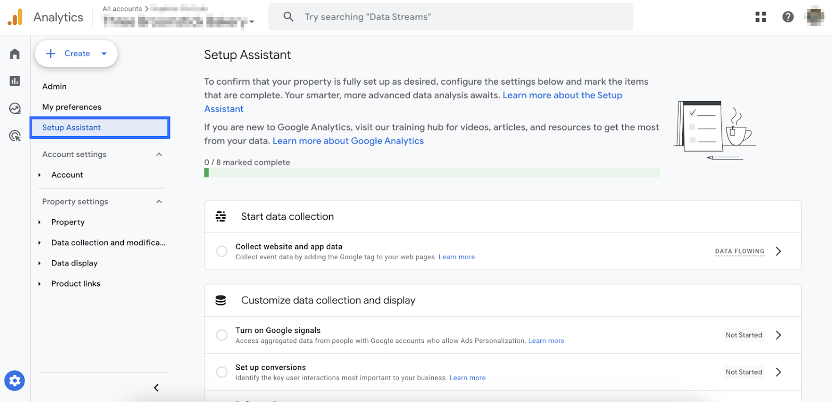
Task: Open the Reports bar chart icon
Action: pos(15,81)
